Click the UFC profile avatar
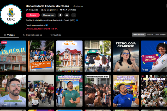 pos(11,15)
